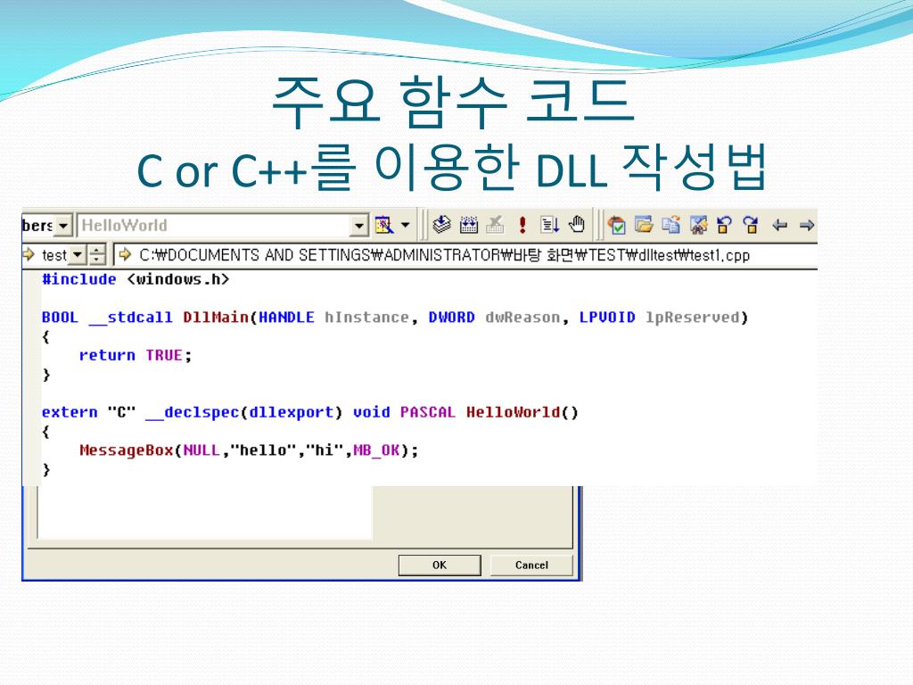Click the Cancel button in the dialog
The width and height of the screenshot is (913, 685).
531,565
